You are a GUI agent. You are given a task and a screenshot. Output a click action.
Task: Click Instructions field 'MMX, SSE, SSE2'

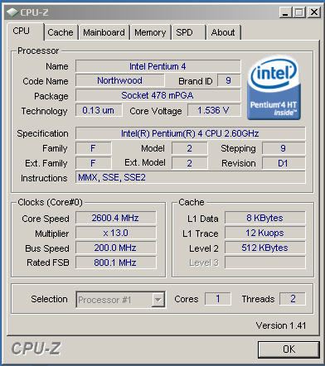(x=191, y=177)
